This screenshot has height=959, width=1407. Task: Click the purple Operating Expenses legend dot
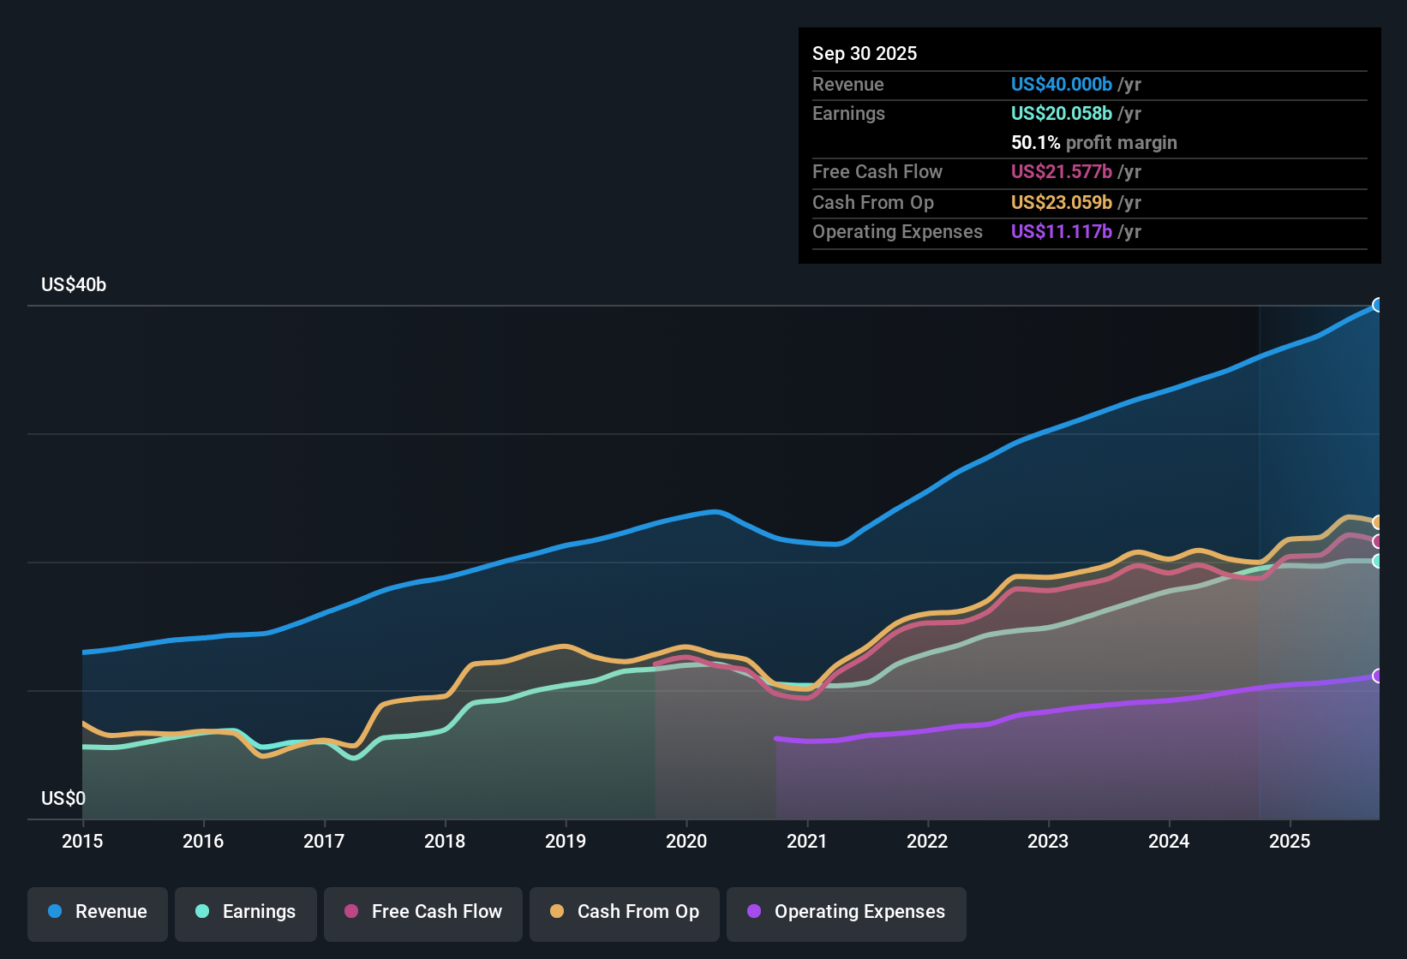pyautogui.click(x=752, y=912)
